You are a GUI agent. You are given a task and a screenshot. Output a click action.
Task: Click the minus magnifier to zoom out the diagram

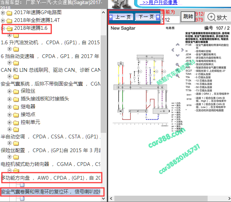pos(178,76)
